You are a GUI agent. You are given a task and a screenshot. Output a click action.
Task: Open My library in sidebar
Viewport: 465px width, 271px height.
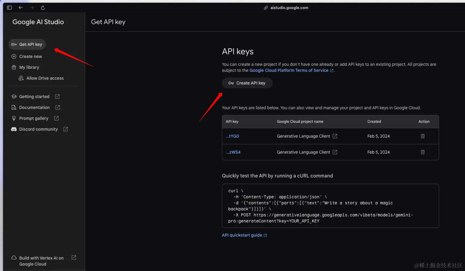pyautogui.click(x=25, y=67)
